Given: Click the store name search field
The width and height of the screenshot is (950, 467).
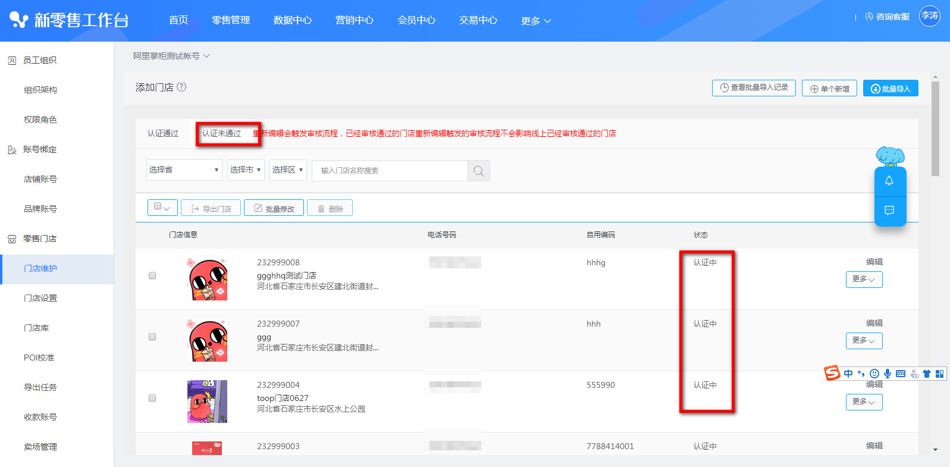Looking at the screenshot, I should click(390, 171).
